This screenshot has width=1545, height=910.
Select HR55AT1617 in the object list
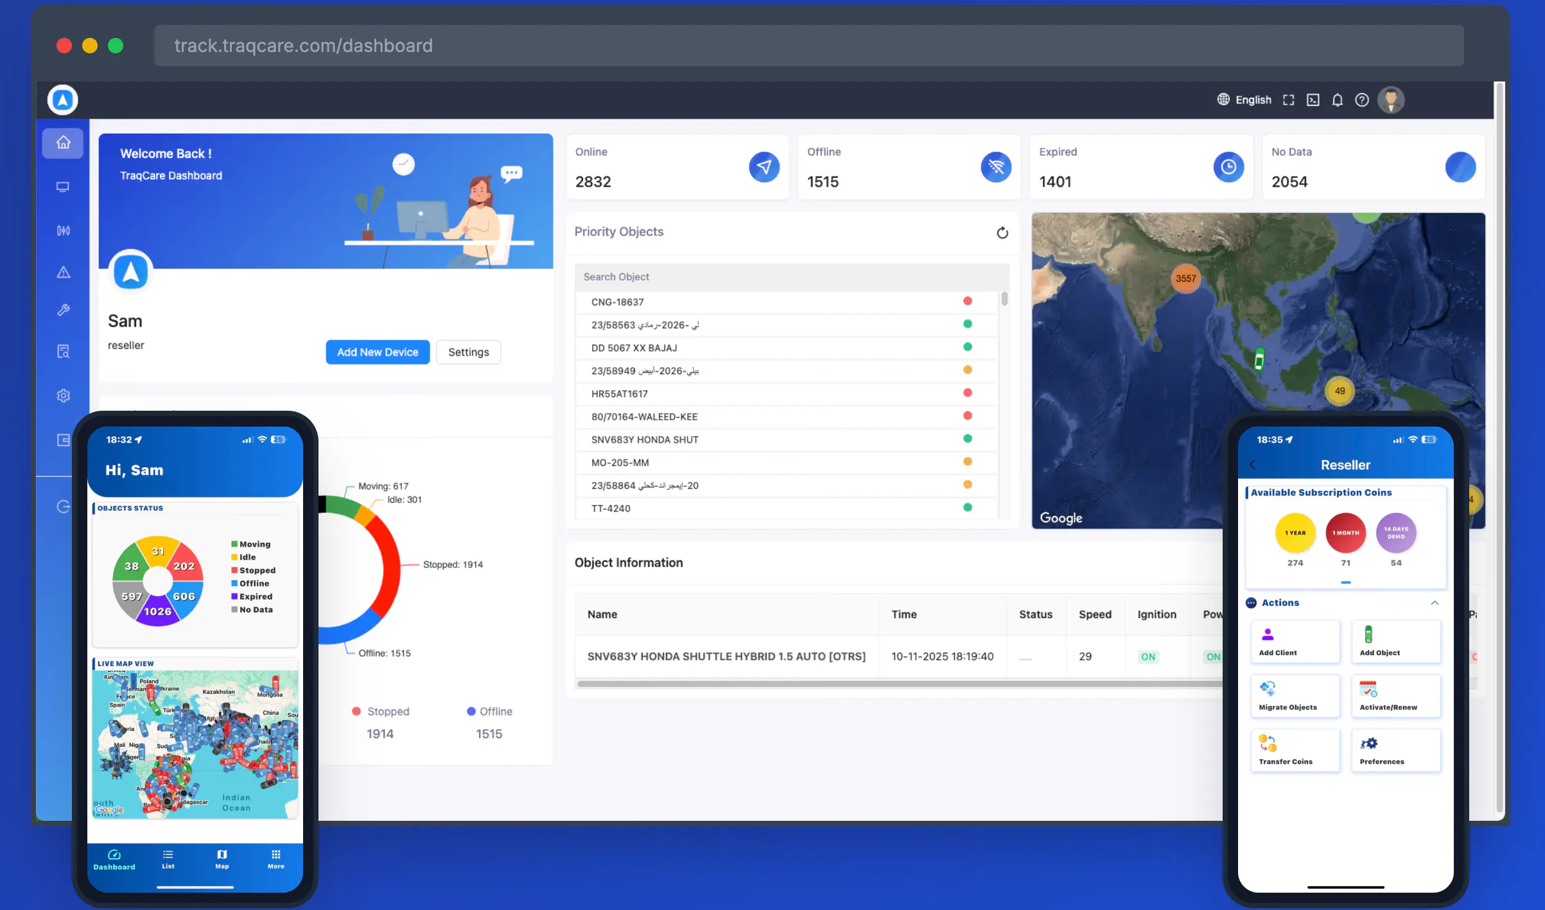click(787, 393)
